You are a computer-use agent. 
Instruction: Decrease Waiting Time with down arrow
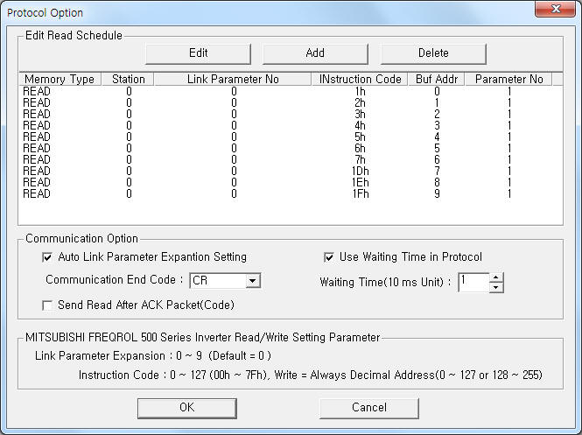pos(496,287)
